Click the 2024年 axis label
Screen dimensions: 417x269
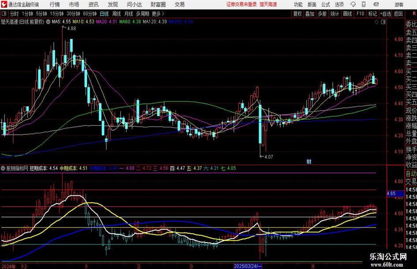tap(8, 266)
